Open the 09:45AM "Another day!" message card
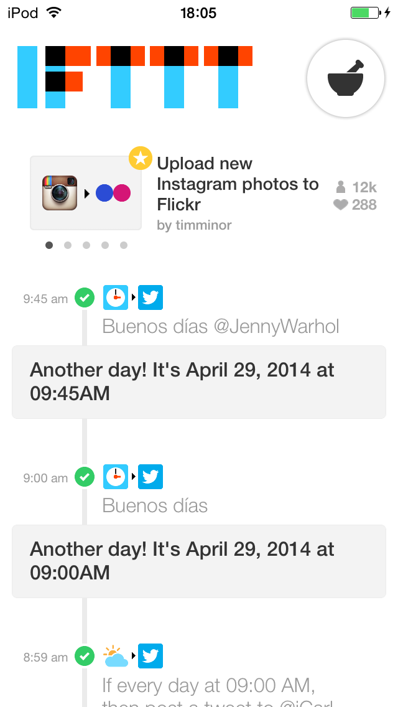This screenshot has width=398, height=707. [x=199, y=382]
